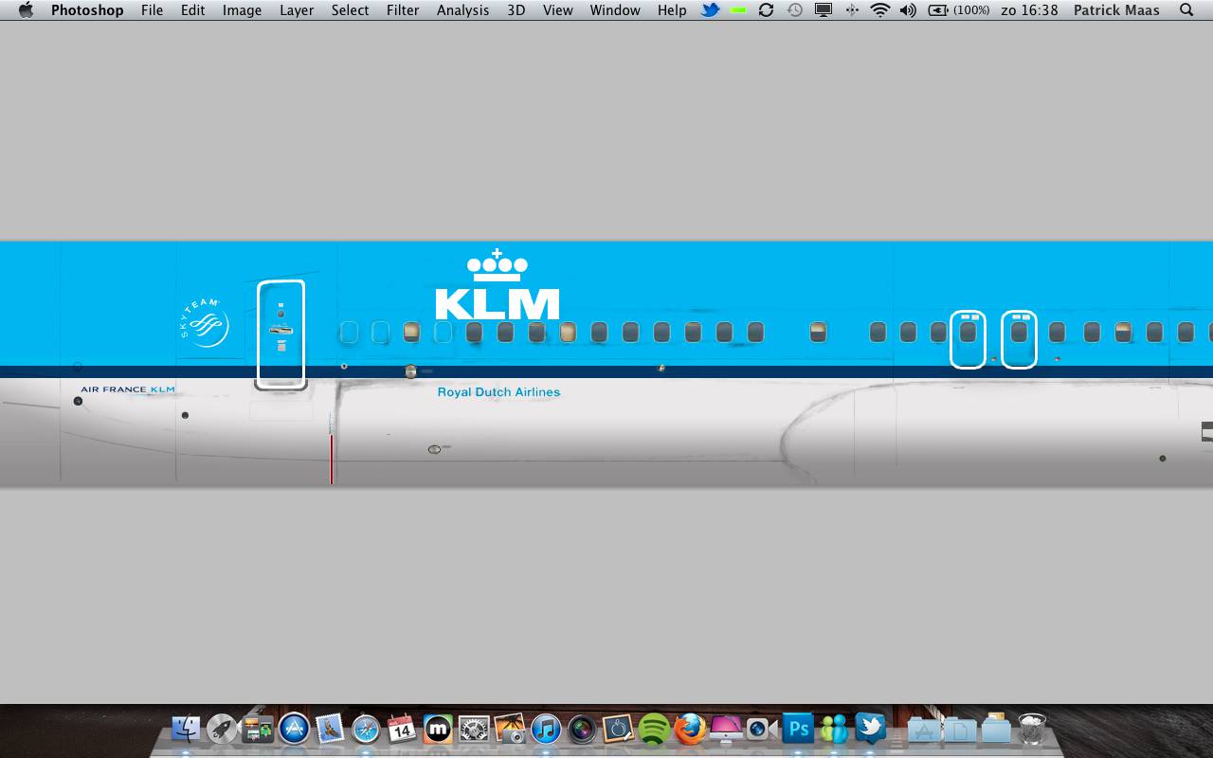This screenshot has height=758, width=1213.
Task: Open System Preferences gear in the Dock
Action: [x=474, y=729]
